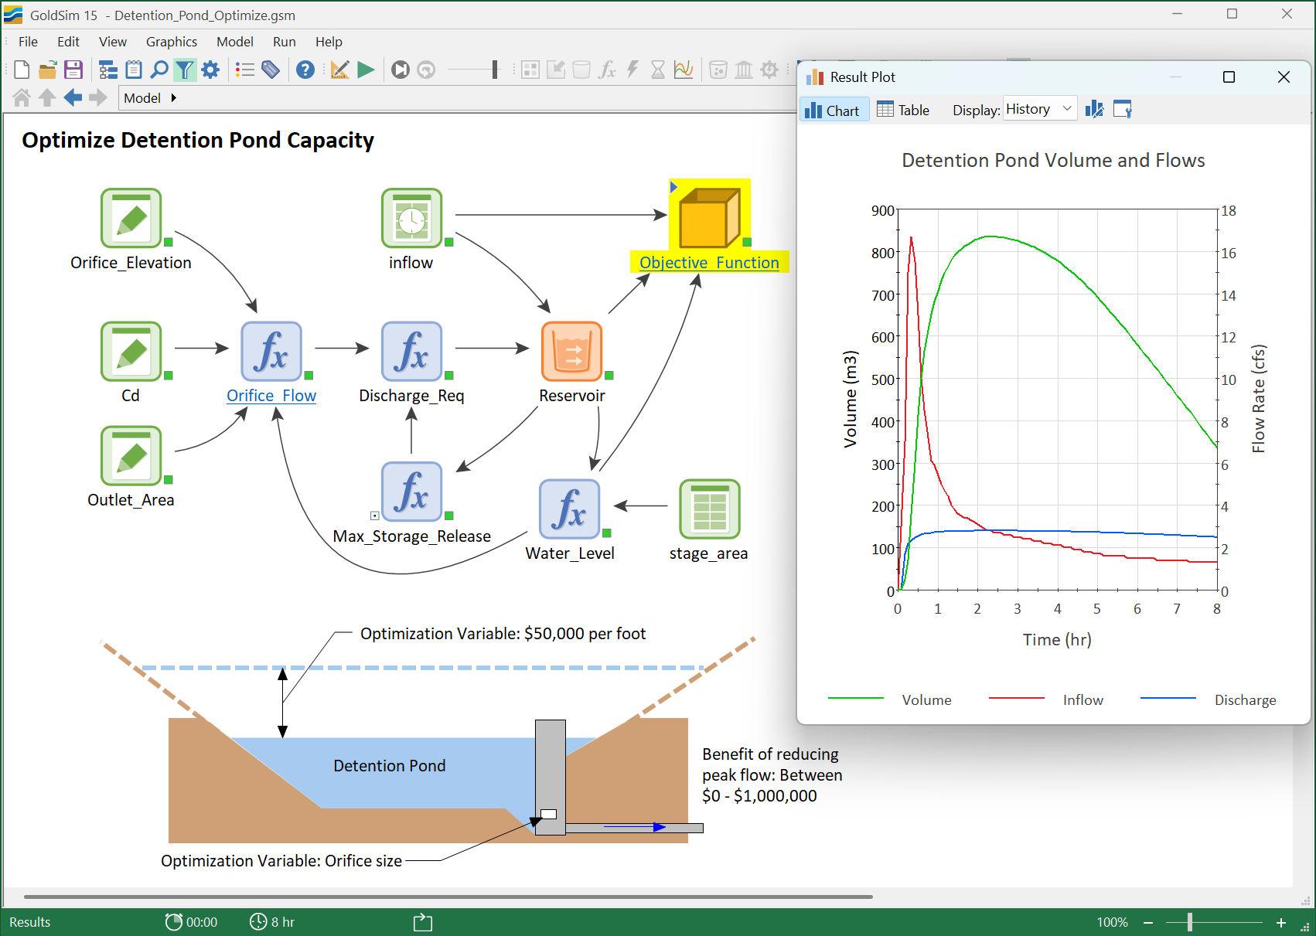1316x936 pixels.
Task: Open the browser tree view icon
Action: point(108,70)
